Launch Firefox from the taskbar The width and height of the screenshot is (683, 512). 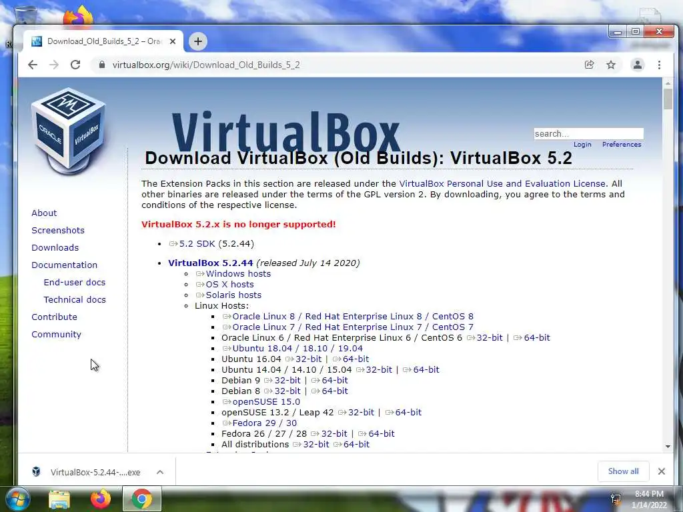[x=101, y=499]
